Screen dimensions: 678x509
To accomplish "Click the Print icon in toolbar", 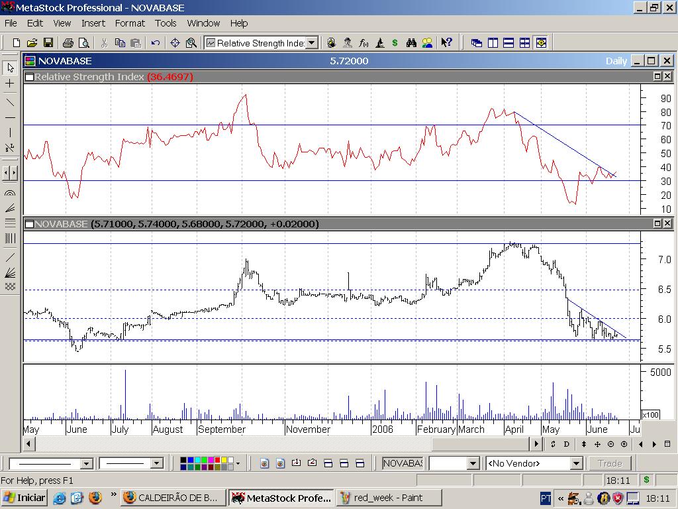I will click(68, 43).
